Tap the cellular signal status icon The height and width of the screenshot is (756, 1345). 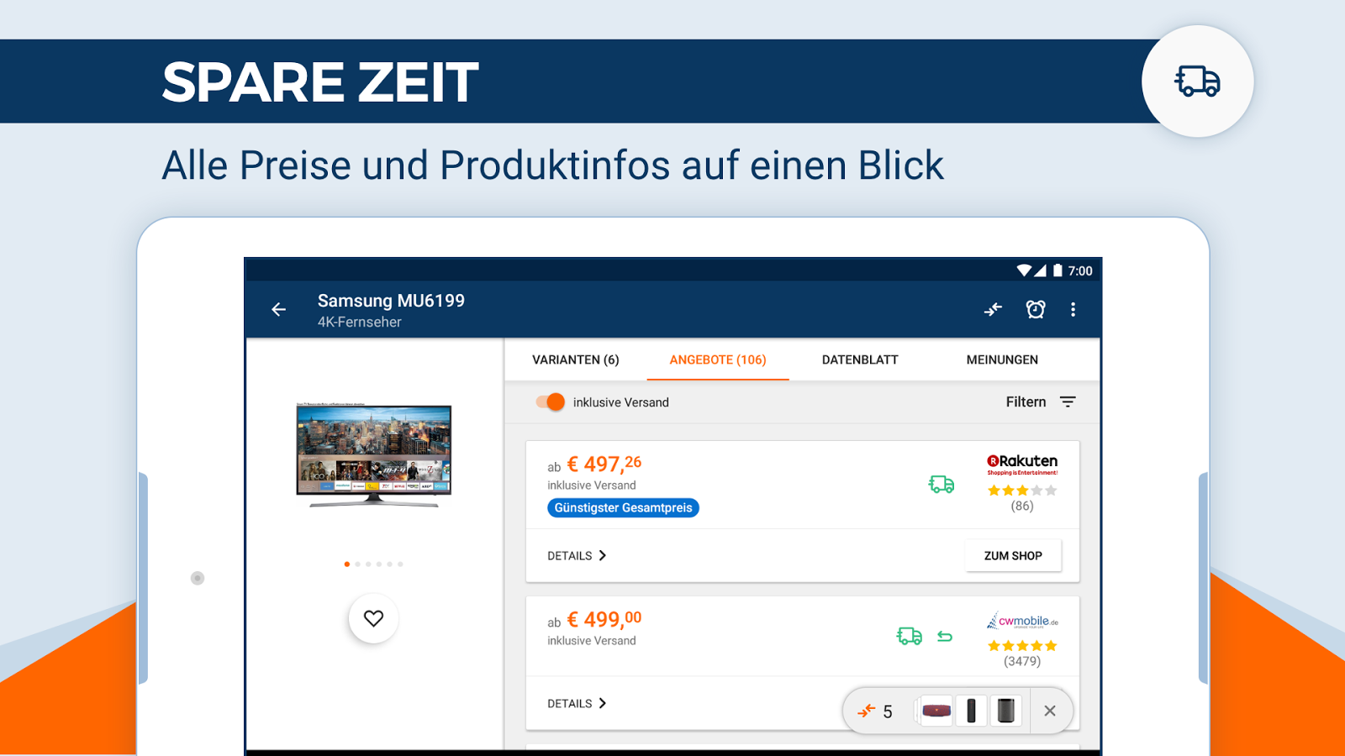click(x=1041, y=270)
